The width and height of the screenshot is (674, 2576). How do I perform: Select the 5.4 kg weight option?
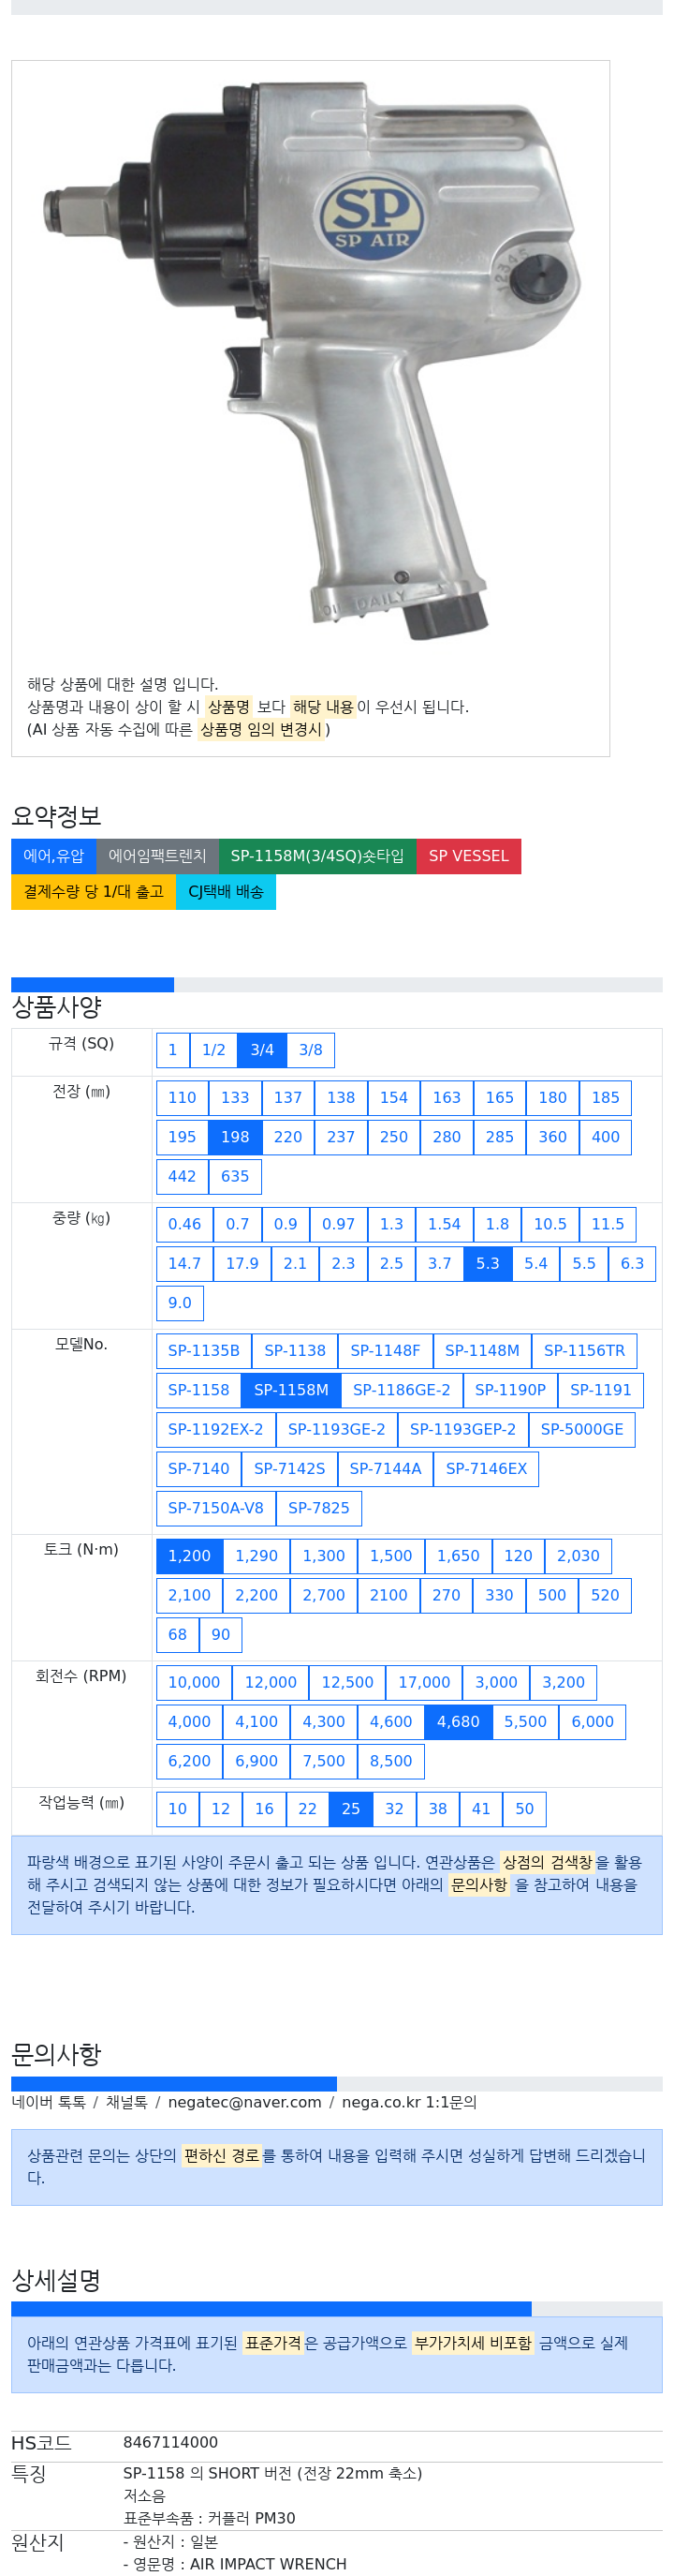click(x=536, y=1264)
